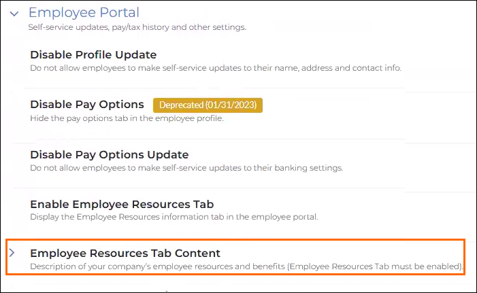Click the description mentioning banking settings

coord(186,168)
